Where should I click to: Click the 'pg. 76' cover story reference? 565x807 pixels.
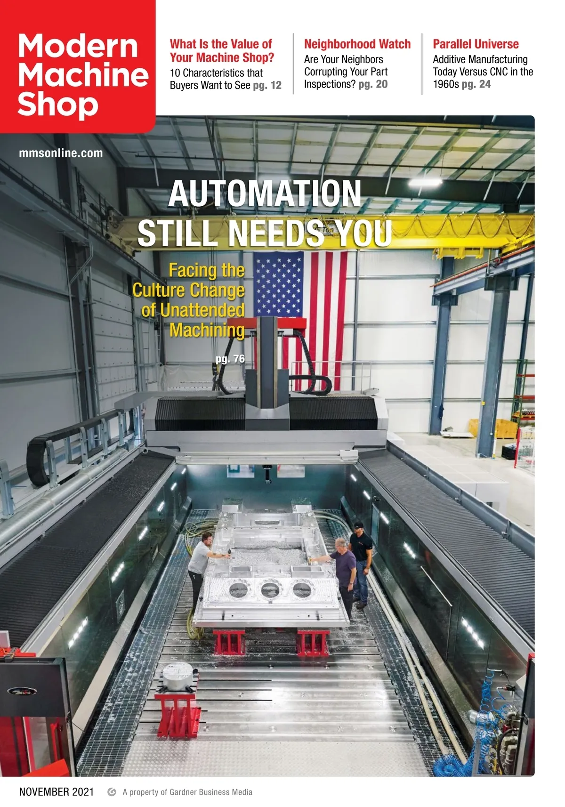point(230,359)
